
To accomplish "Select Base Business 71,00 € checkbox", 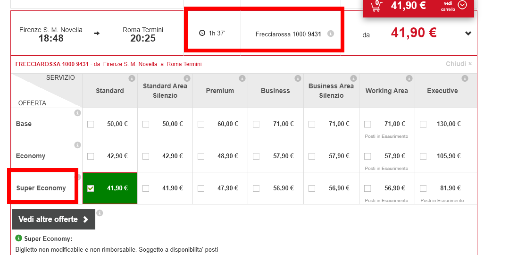I will pyautogui.click(x=256, y=124).
